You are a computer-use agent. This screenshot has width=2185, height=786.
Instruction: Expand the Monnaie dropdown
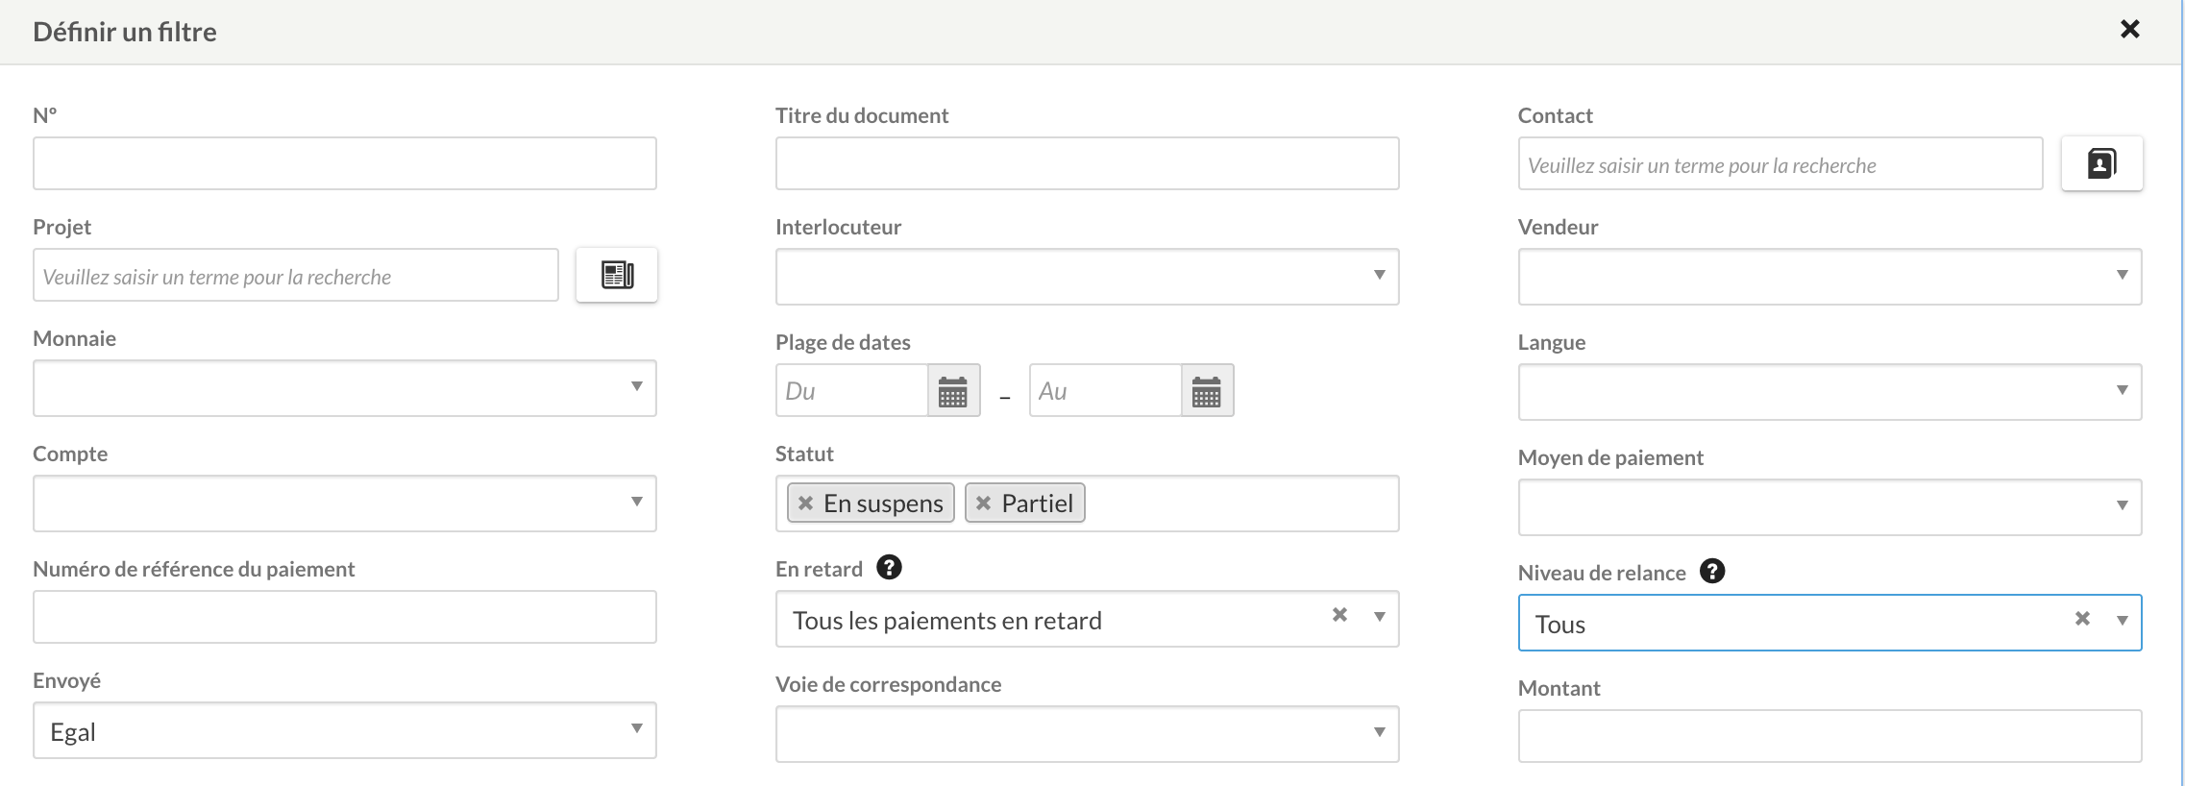coord(345,388)
